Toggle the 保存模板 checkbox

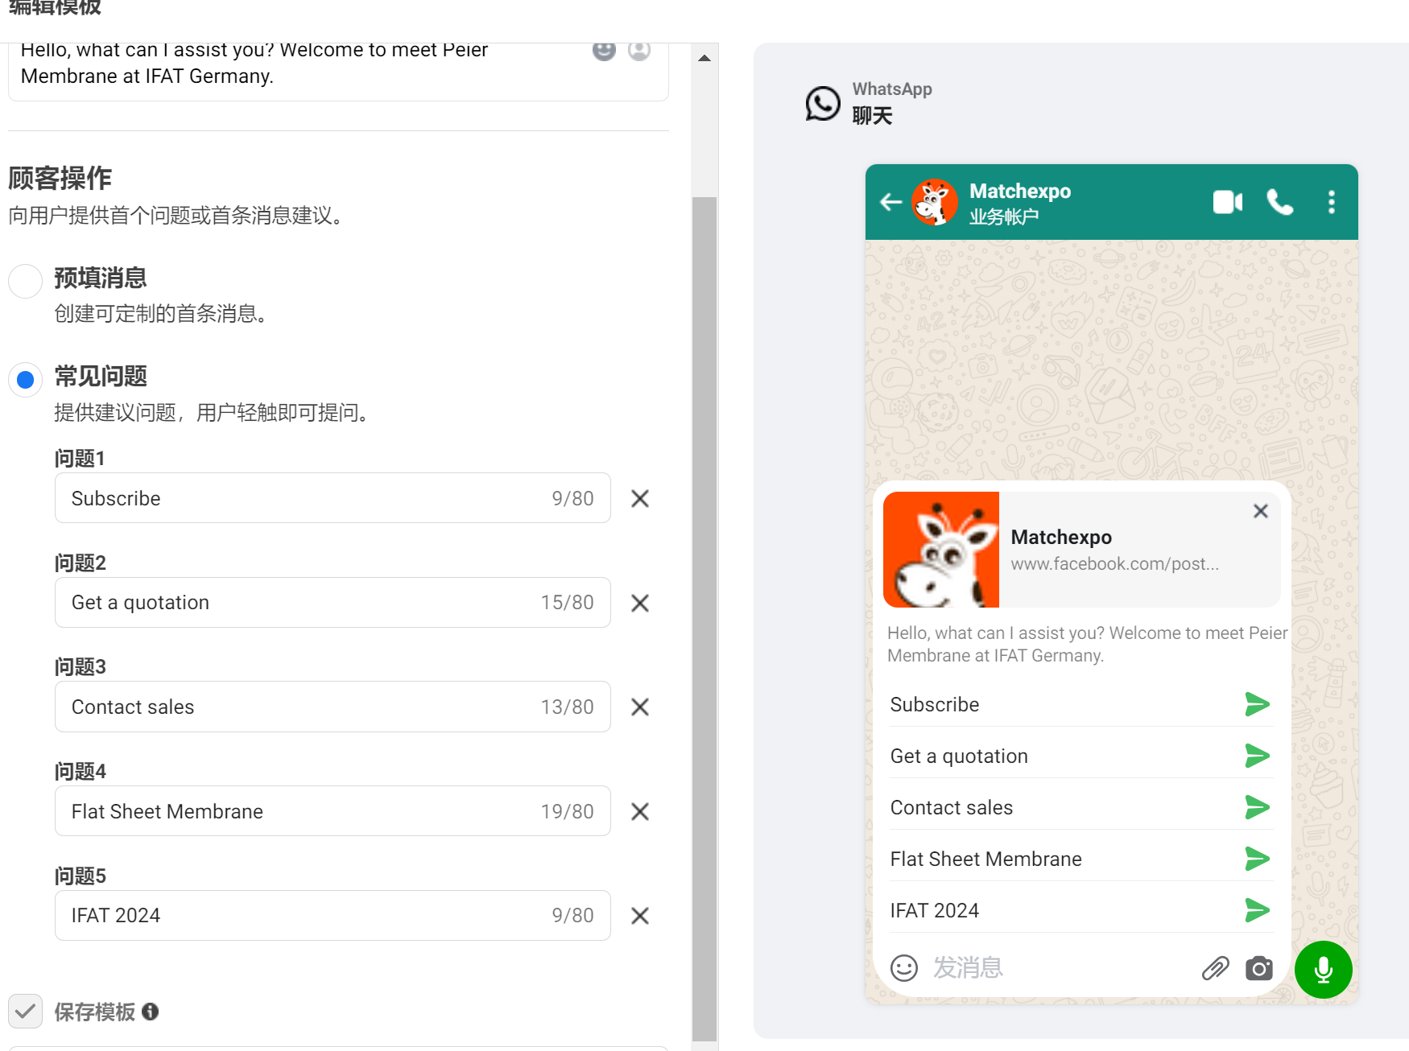(x=25, y=1011)
